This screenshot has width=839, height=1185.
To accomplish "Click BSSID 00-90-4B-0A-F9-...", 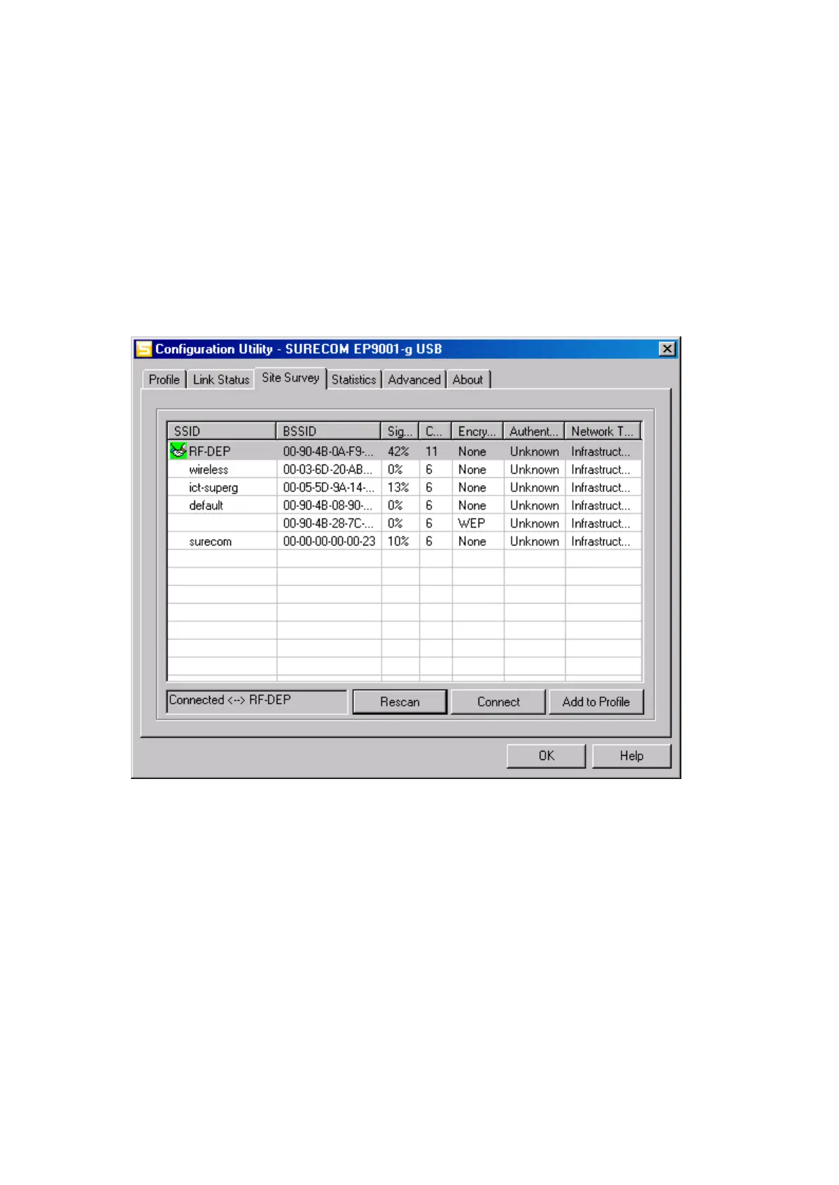I will [x=328, y=452].
